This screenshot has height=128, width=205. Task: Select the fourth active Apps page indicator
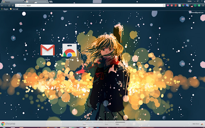120,123
